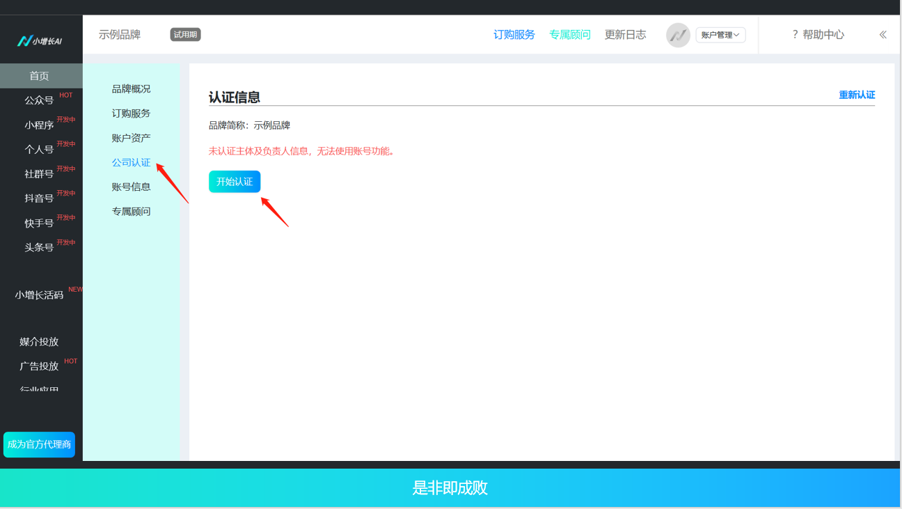Image resolution: width=902 pixels, height=509 pixels.
Task: Click the 小增长AI logo
Action: click(40, 41)
